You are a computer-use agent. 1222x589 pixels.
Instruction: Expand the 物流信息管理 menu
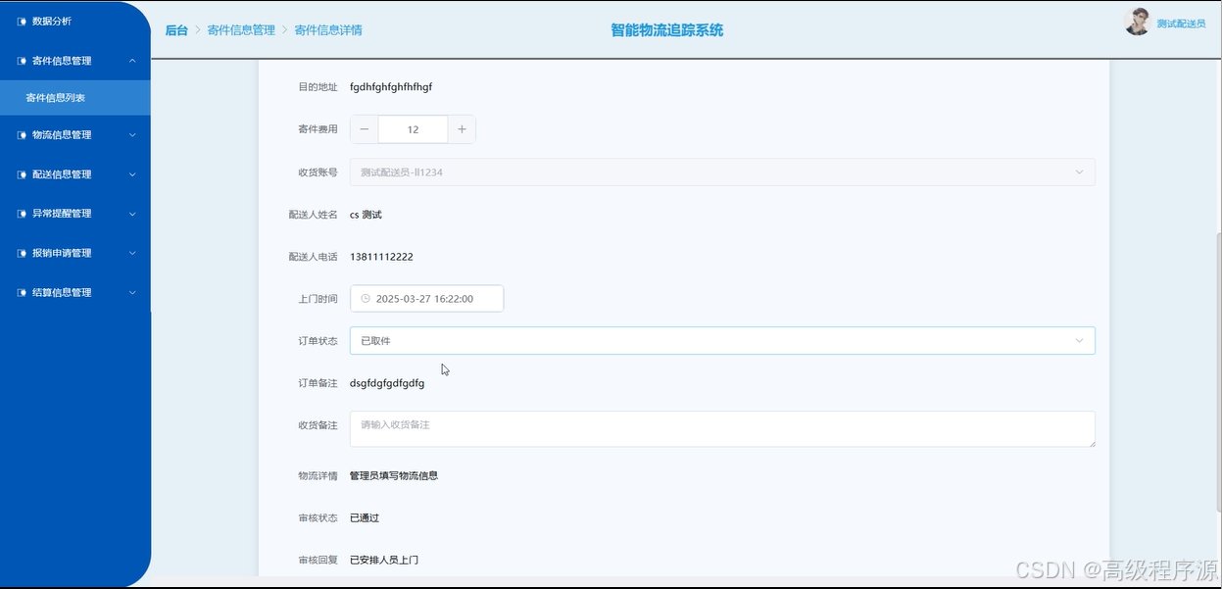click(74, 135)
